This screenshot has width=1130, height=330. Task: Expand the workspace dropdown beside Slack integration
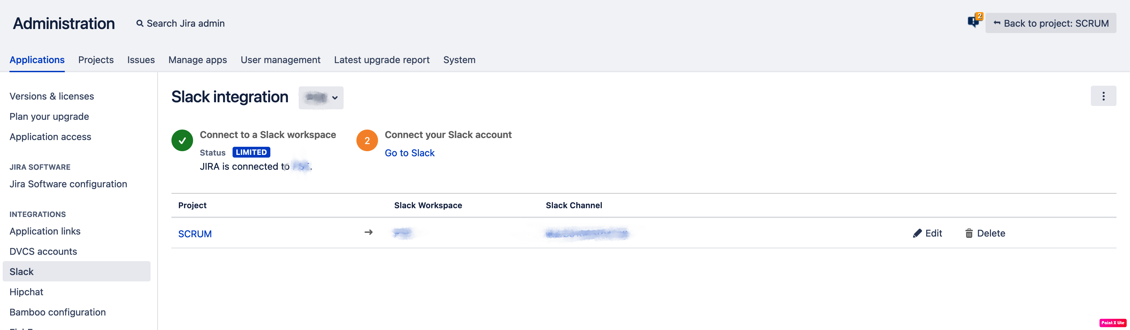[x=321, y=98]
